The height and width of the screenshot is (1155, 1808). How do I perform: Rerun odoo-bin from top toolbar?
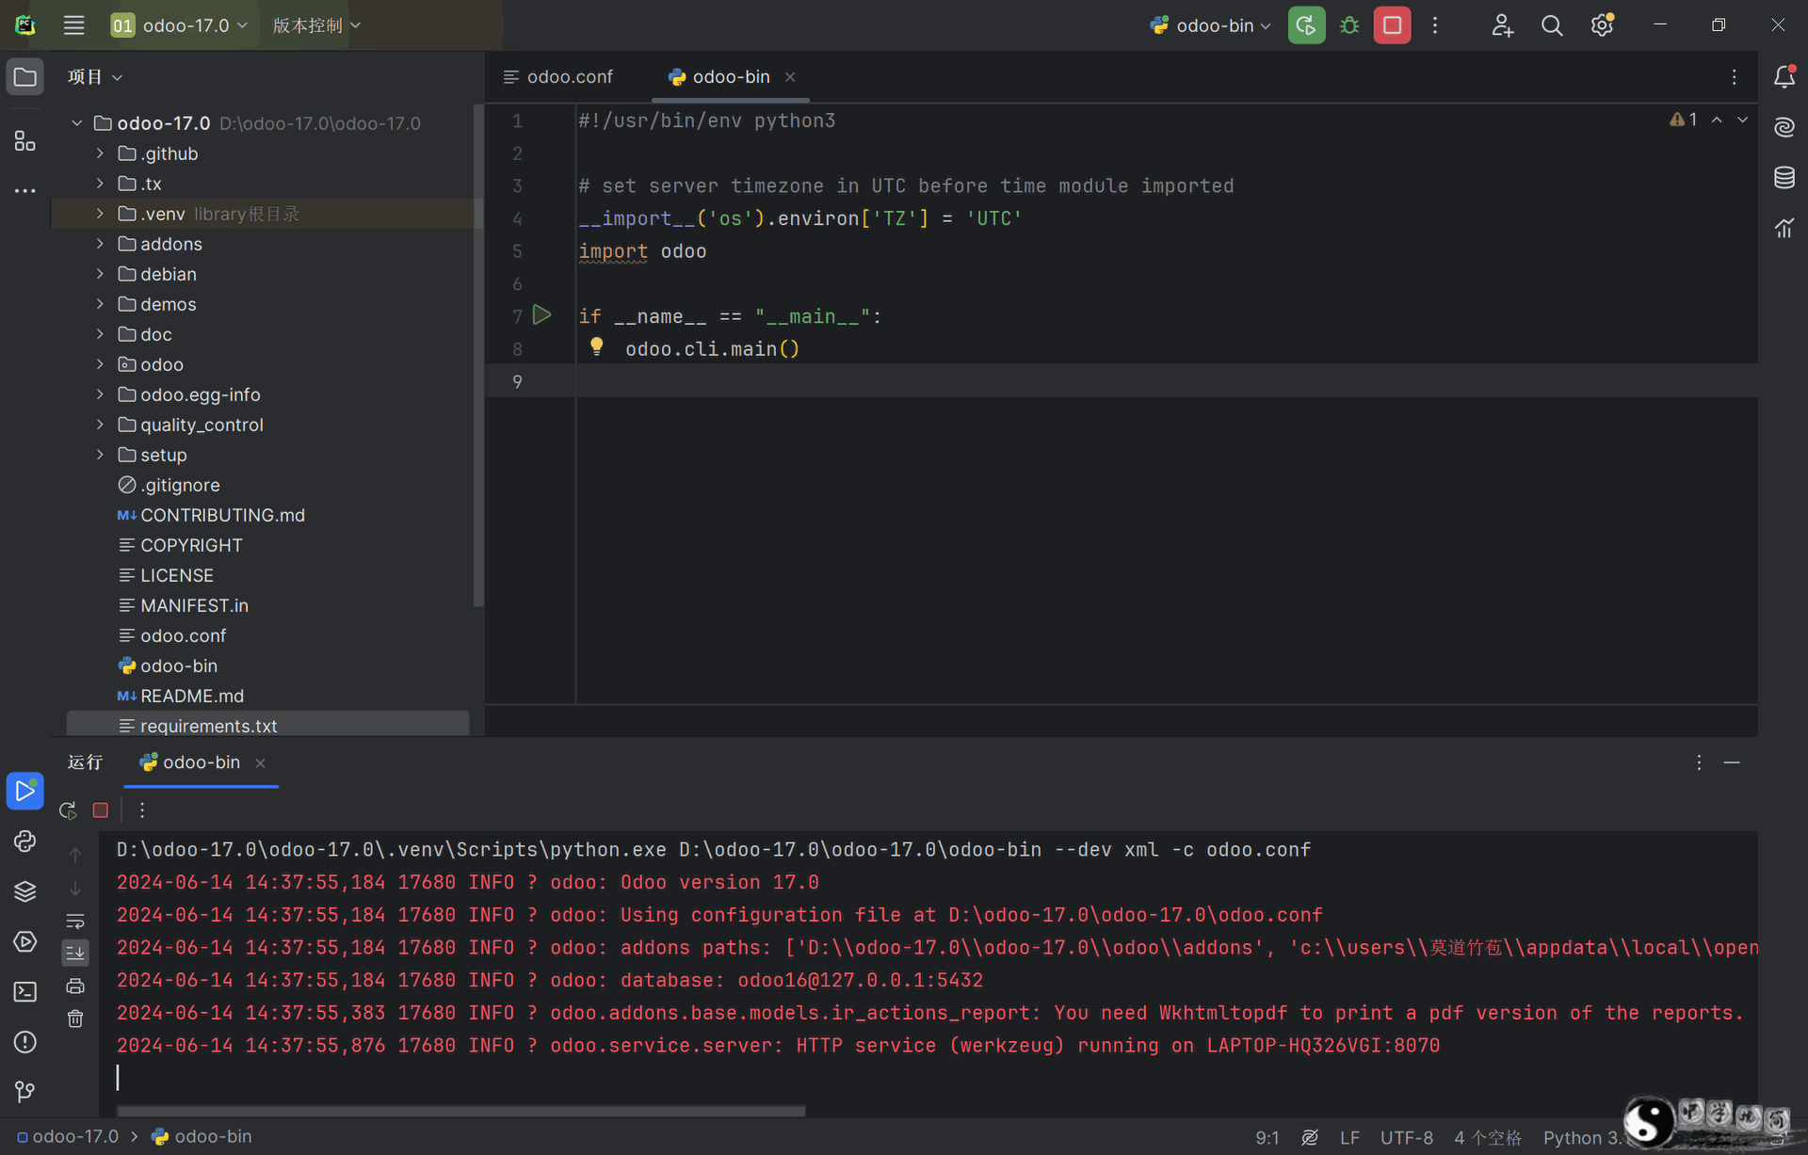point(1306,25)
